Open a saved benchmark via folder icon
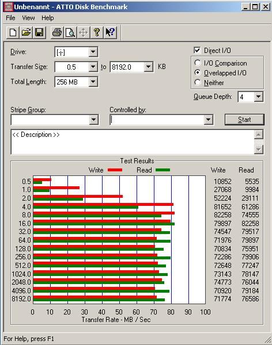 [27, 33]
